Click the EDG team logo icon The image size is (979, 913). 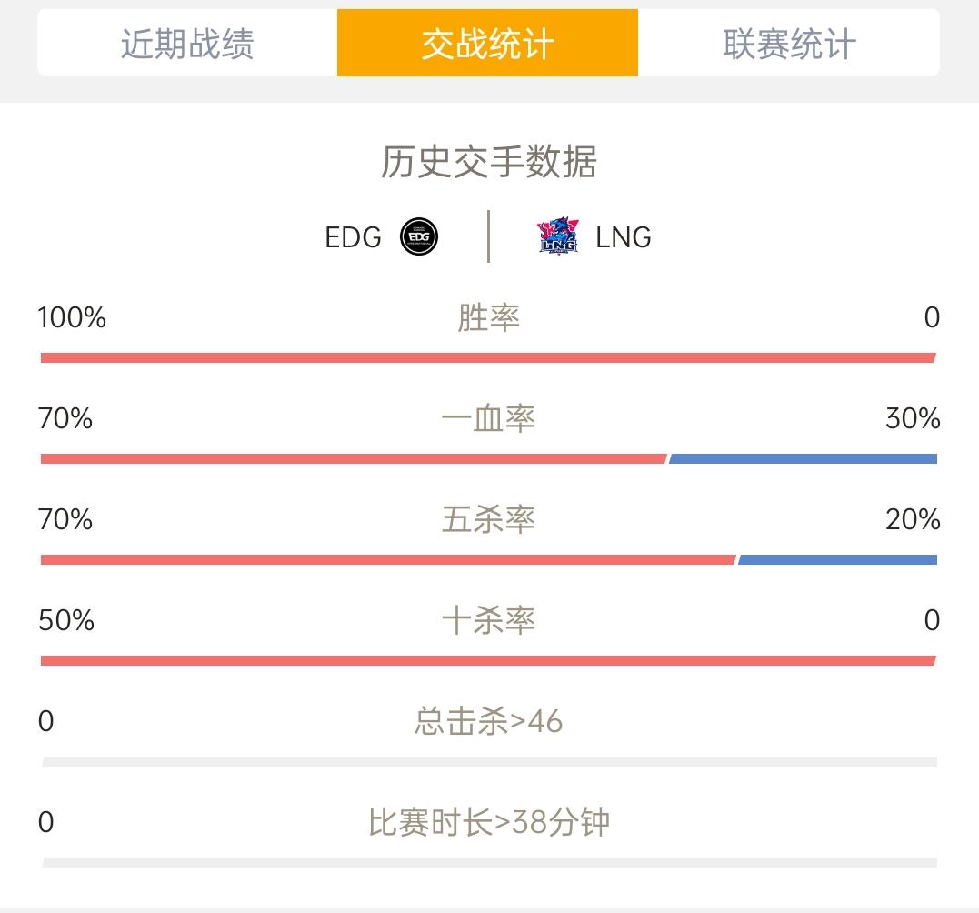click(x=419, y=236)
